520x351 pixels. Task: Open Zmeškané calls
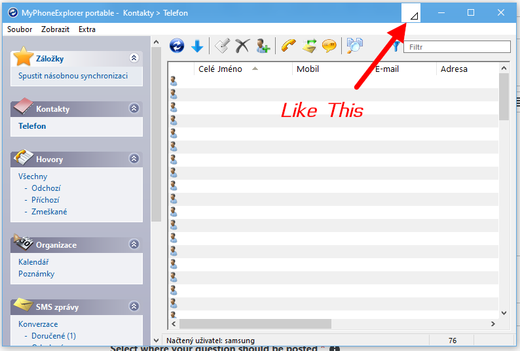coord(49,212)
